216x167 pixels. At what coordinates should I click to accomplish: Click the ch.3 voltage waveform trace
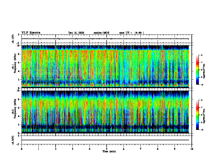click(x=105, y=140)
